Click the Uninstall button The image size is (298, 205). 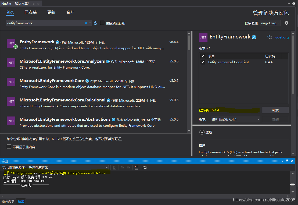(275, 110)
